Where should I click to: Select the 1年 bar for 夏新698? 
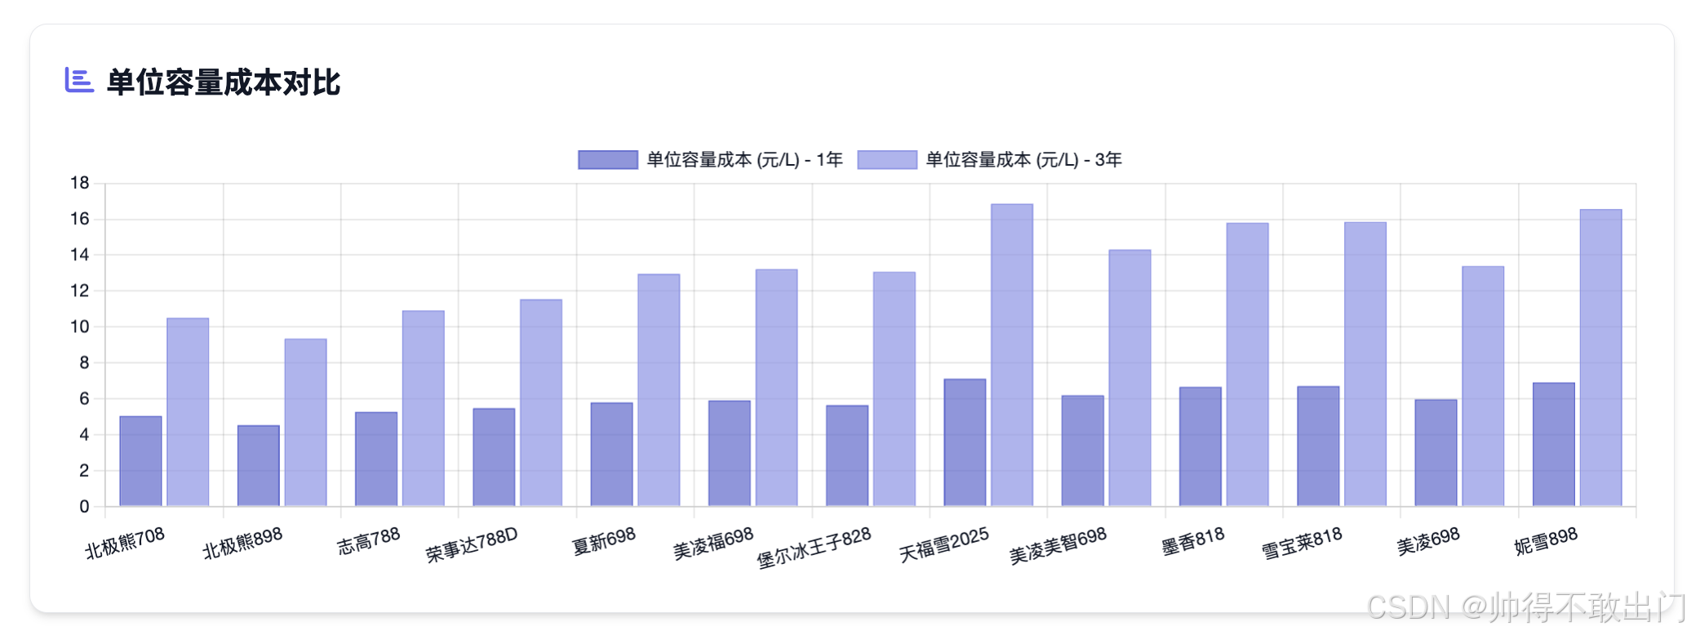click(x=612, y=455)
